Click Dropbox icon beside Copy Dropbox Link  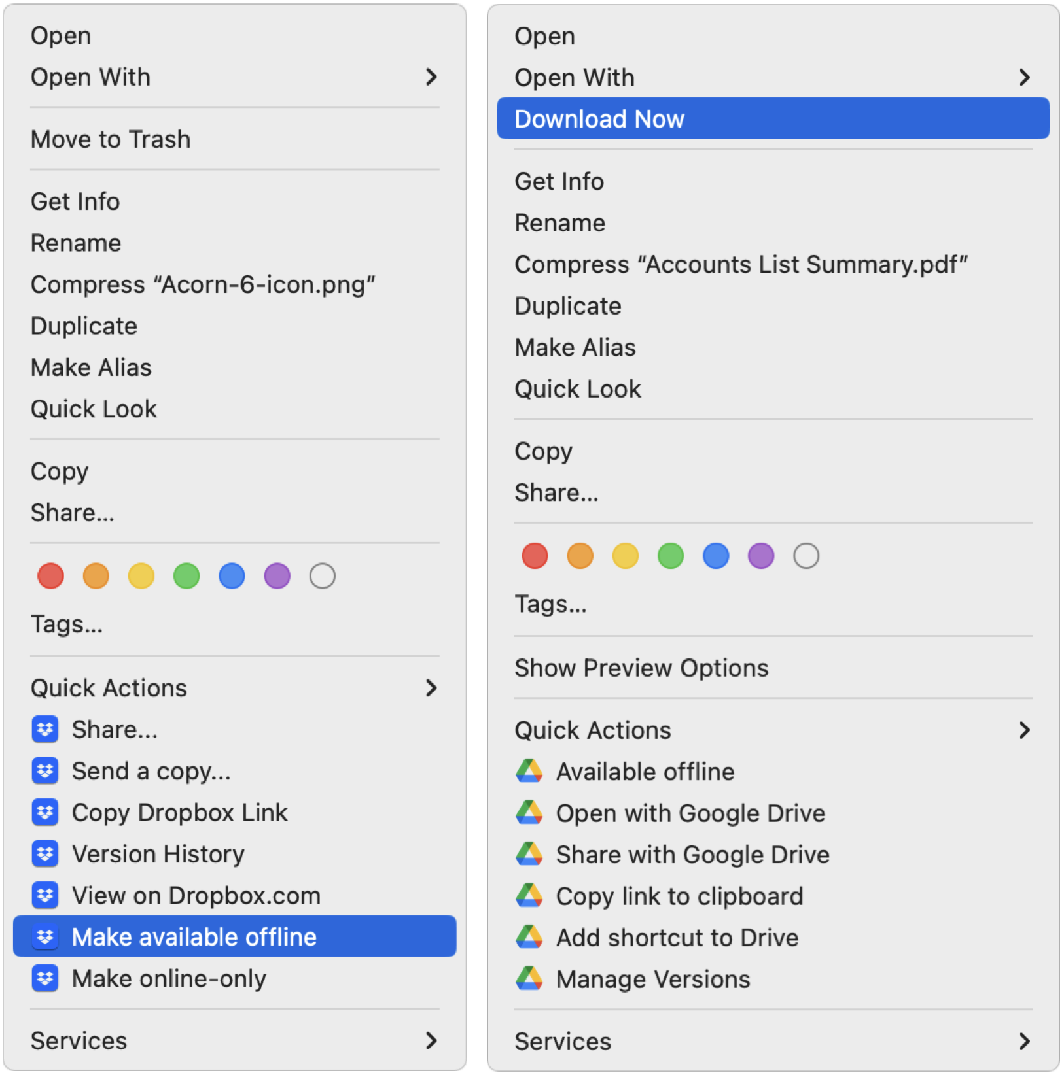[44, 813]
